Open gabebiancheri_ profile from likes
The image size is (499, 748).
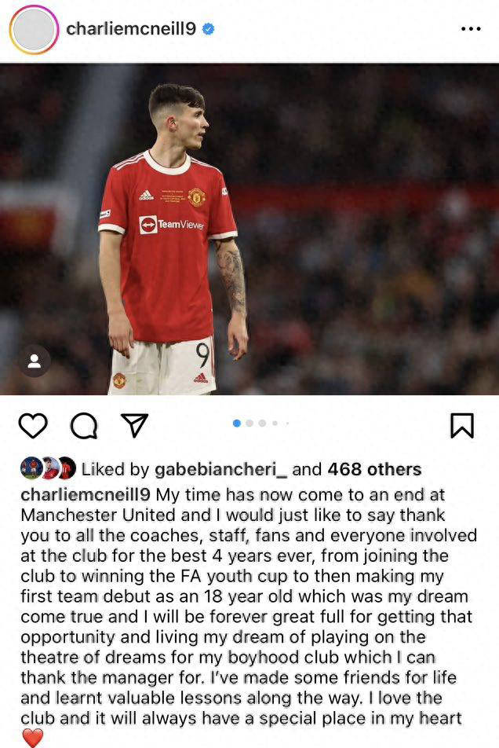(221, 469)
